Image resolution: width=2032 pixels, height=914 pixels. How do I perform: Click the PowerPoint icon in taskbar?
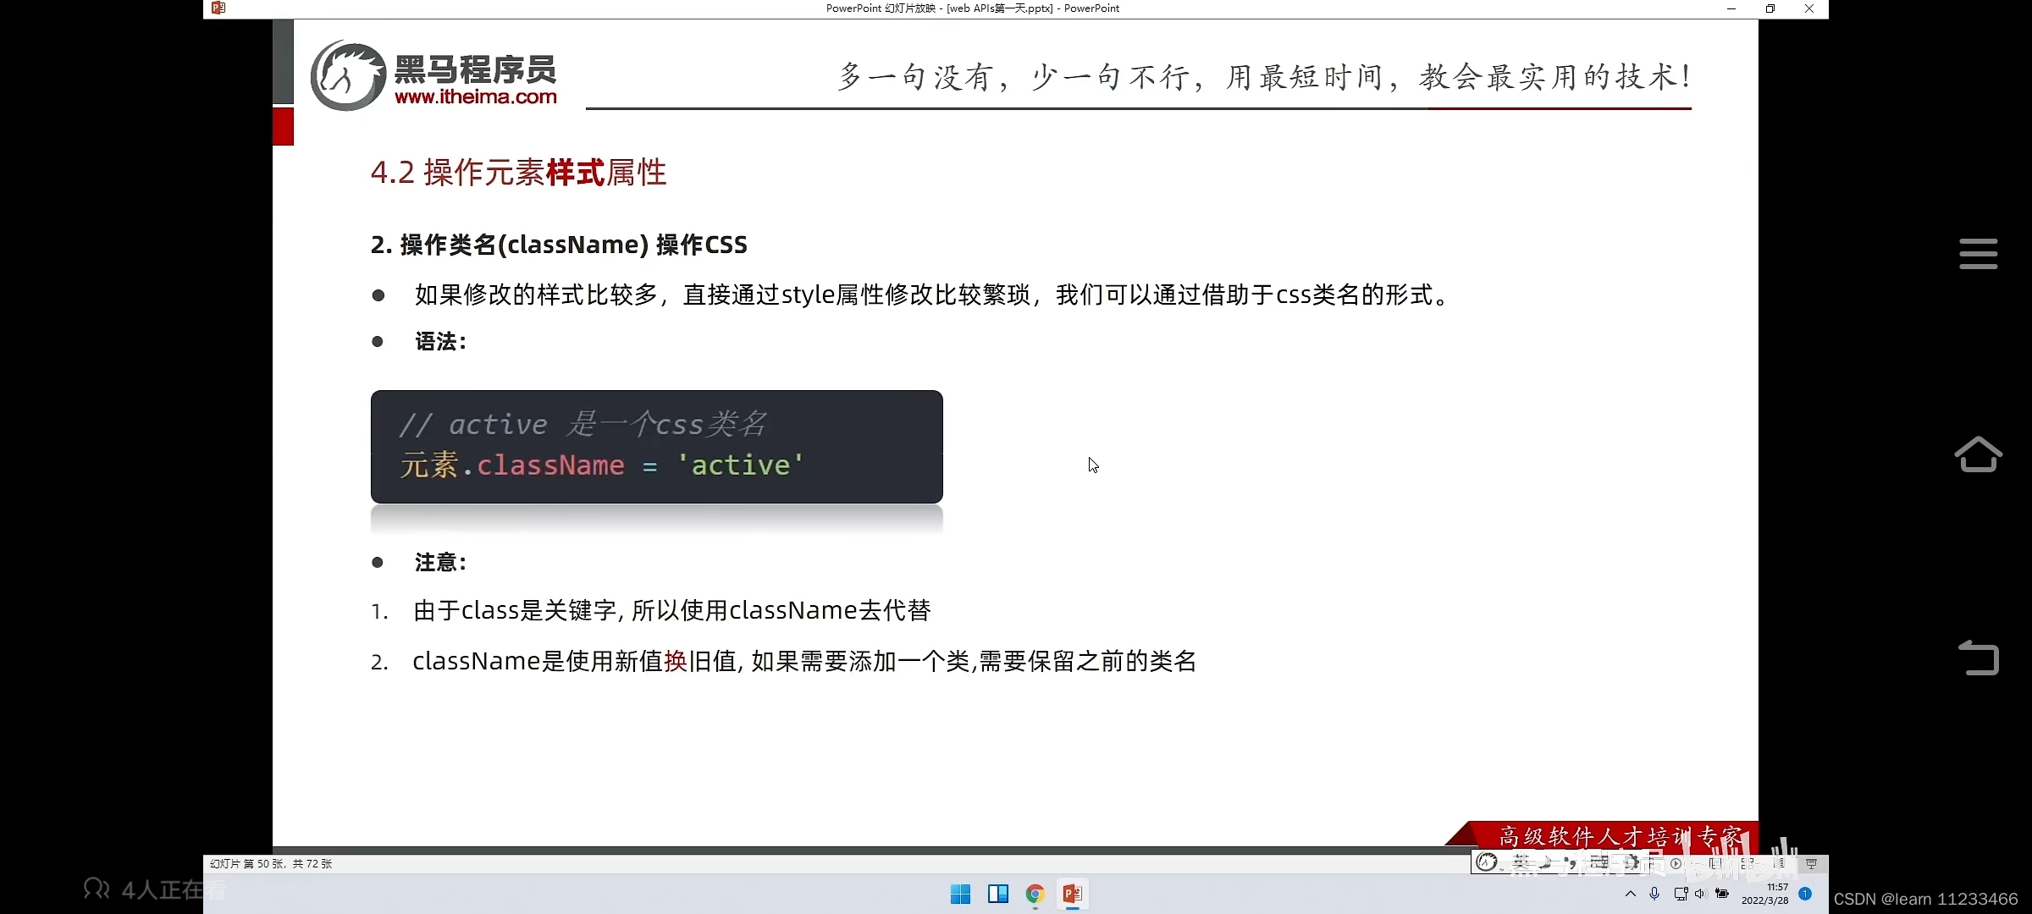[1073, 894]
